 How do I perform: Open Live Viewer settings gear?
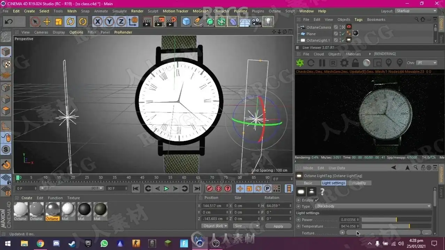tap(344, 63)
